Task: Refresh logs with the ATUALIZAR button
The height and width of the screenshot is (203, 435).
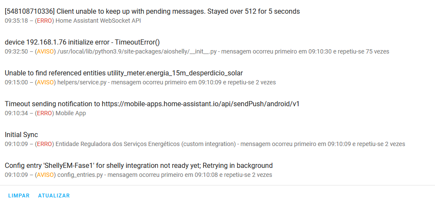Action: [54, 196]
